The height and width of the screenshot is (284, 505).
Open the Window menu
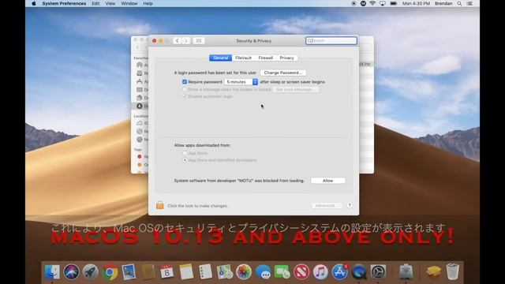(129, 3)
